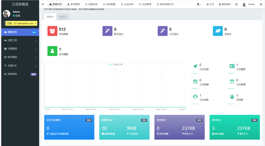Click the 占用空间 filter icon
The image size is (265, 146).
tap(128, 134)
